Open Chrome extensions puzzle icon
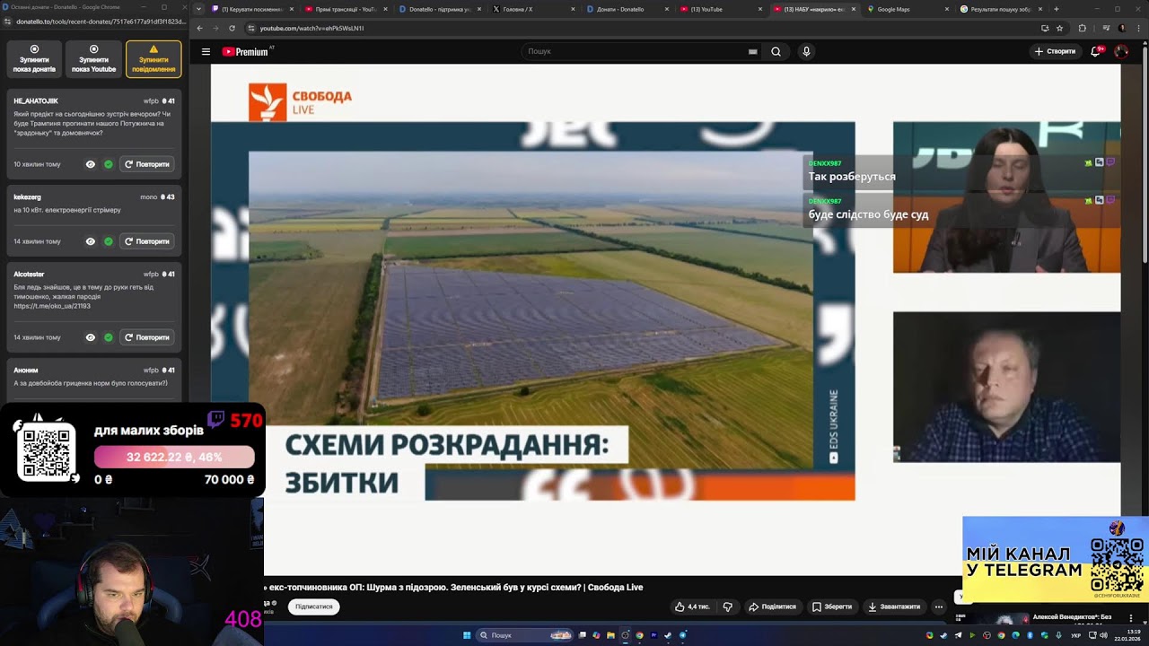The width and height of the screenshot is (1149, 646). (1082, 28)
